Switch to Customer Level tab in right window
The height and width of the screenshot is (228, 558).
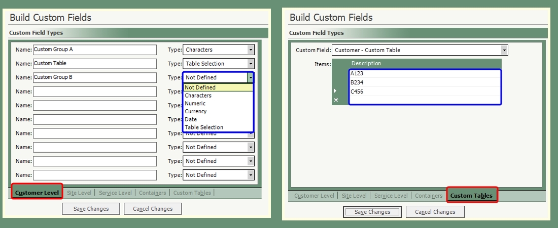point(314,196)
